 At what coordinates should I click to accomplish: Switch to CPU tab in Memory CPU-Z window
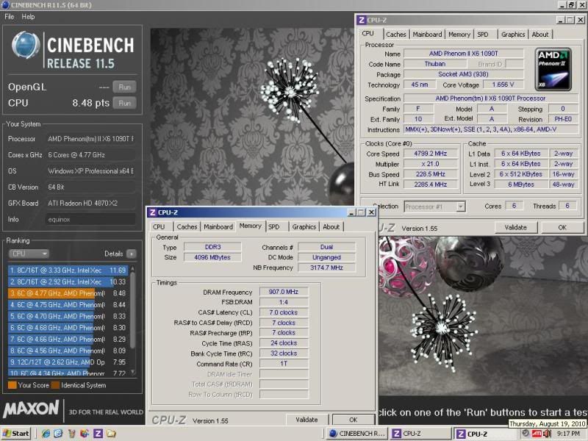[x=159, y=227]
